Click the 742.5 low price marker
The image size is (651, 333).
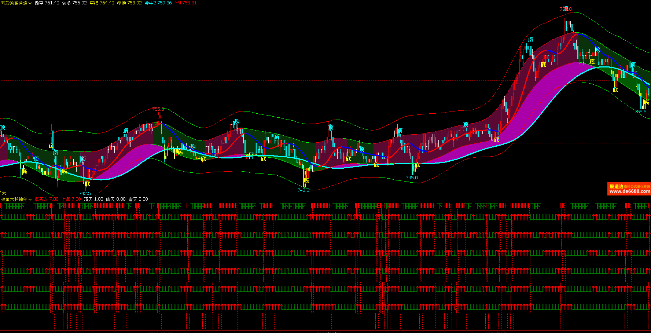coord(85,194)
